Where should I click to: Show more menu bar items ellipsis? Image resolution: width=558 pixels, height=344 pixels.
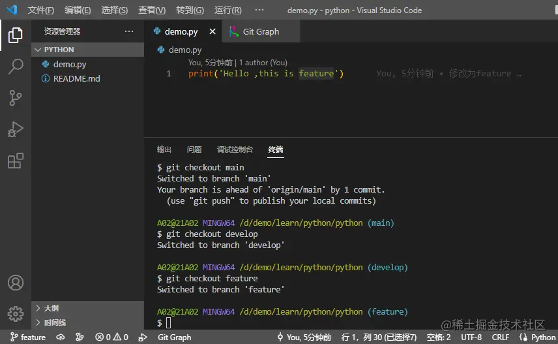(x=259, y=10)
